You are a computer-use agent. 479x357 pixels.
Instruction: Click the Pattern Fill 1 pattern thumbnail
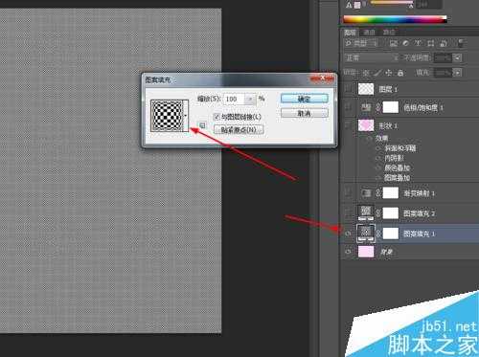pos(366,234)
